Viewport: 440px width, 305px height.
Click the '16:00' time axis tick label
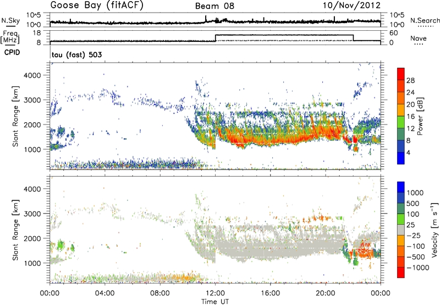(x=270, y=293)
